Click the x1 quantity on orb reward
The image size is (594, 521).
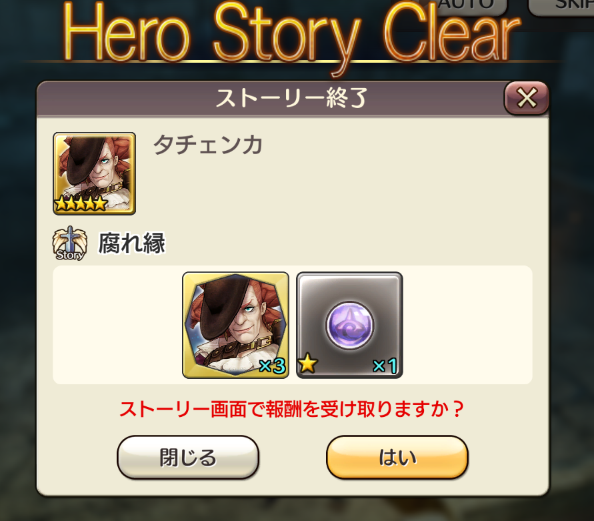[x=385, y=366]
